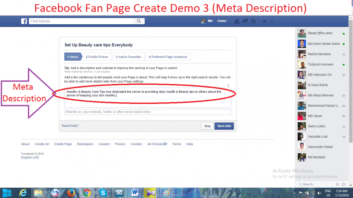Click the search magnifier icon
Screen dimensions: 353x198
(x=139, y=21)
